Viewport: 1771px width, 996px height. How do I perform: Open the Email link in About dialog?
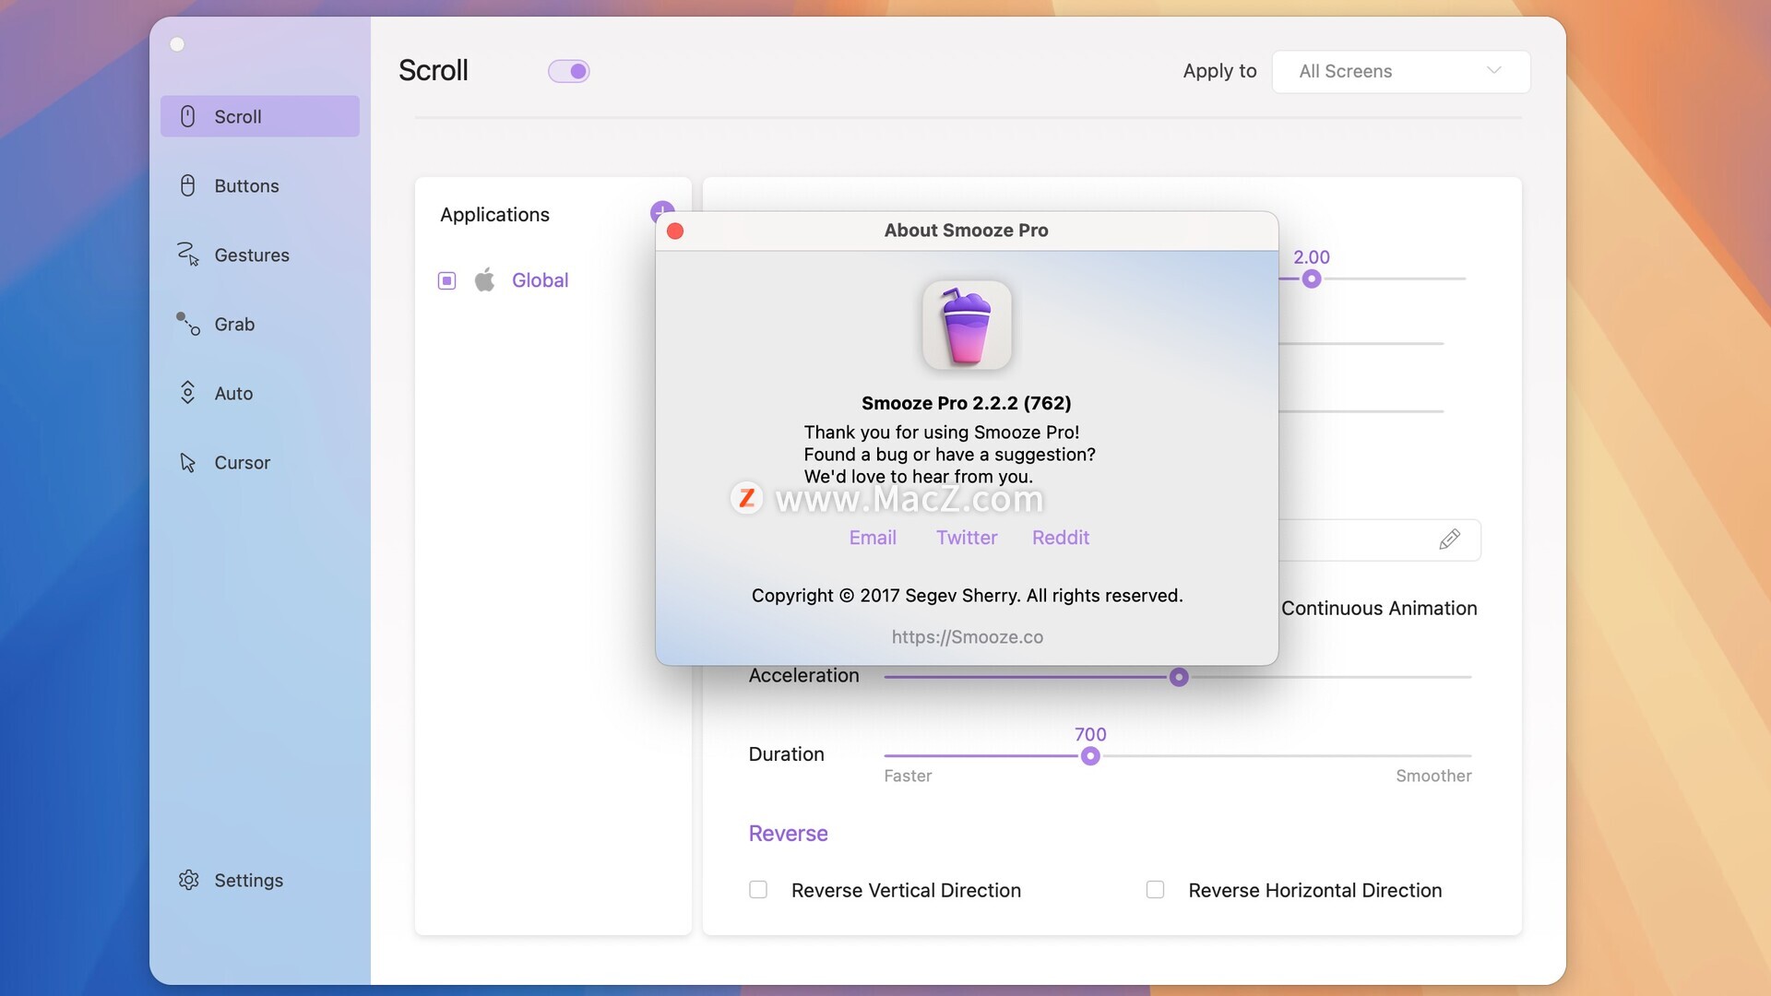click(x=873, y=538)
